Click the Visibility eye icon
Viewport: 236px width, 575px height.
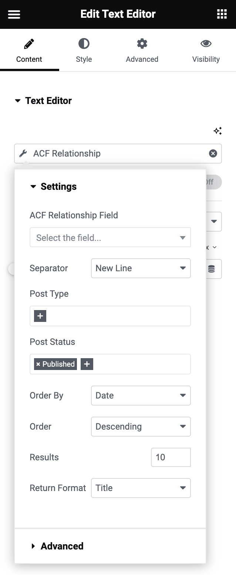pos(206,43)
